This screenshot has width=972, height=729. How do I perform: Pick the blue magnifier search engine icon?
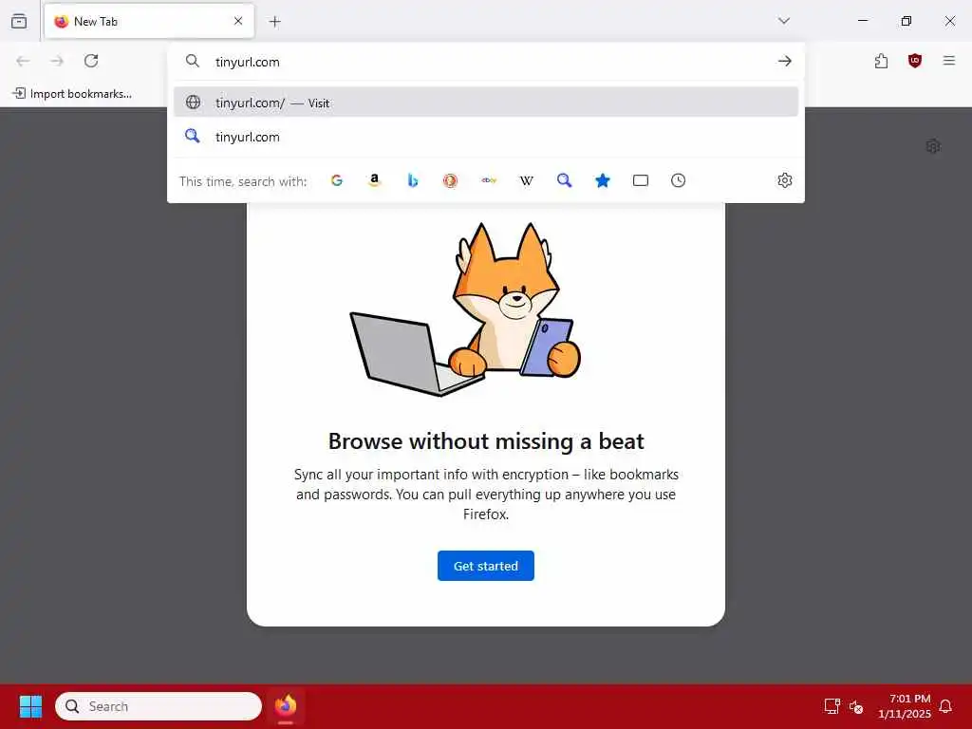(564, 180)
